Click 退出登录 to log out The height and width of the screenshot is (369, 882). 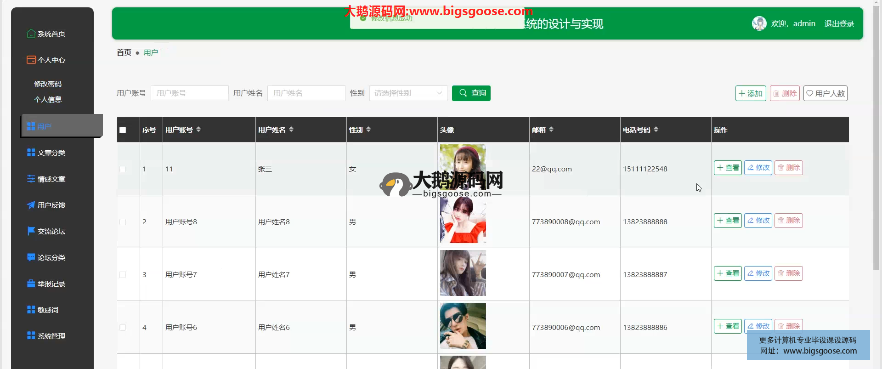coord(839,24)
